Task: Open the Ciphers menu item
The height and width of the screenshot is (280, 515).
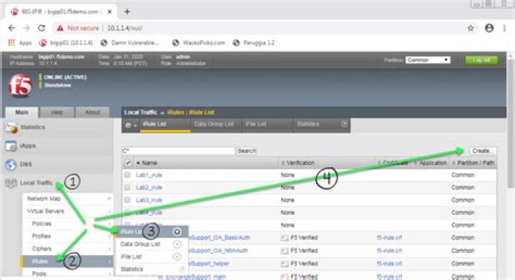Action: pyautogui.click(x=41, y=249)
